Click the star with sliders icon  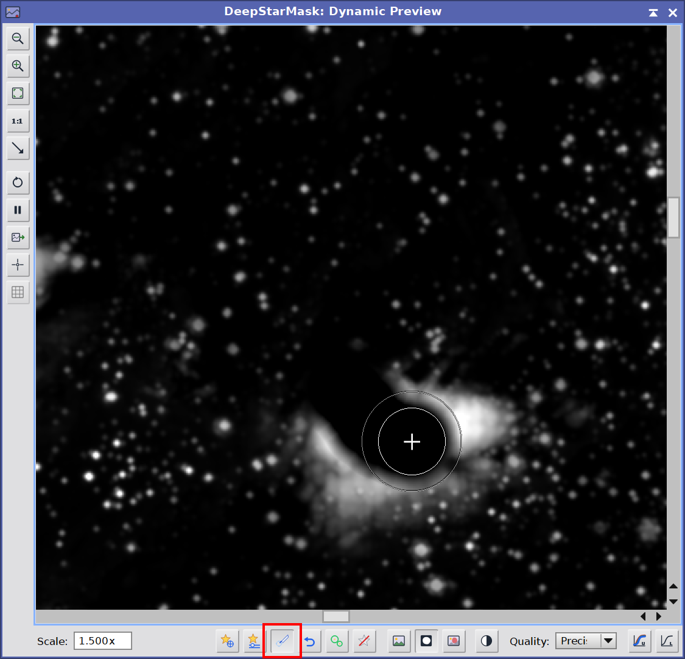[x=255, y=641]
